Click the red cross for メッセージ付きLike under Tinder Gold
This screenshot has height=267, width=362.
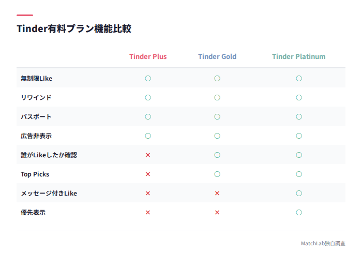[x=217, y=194]
